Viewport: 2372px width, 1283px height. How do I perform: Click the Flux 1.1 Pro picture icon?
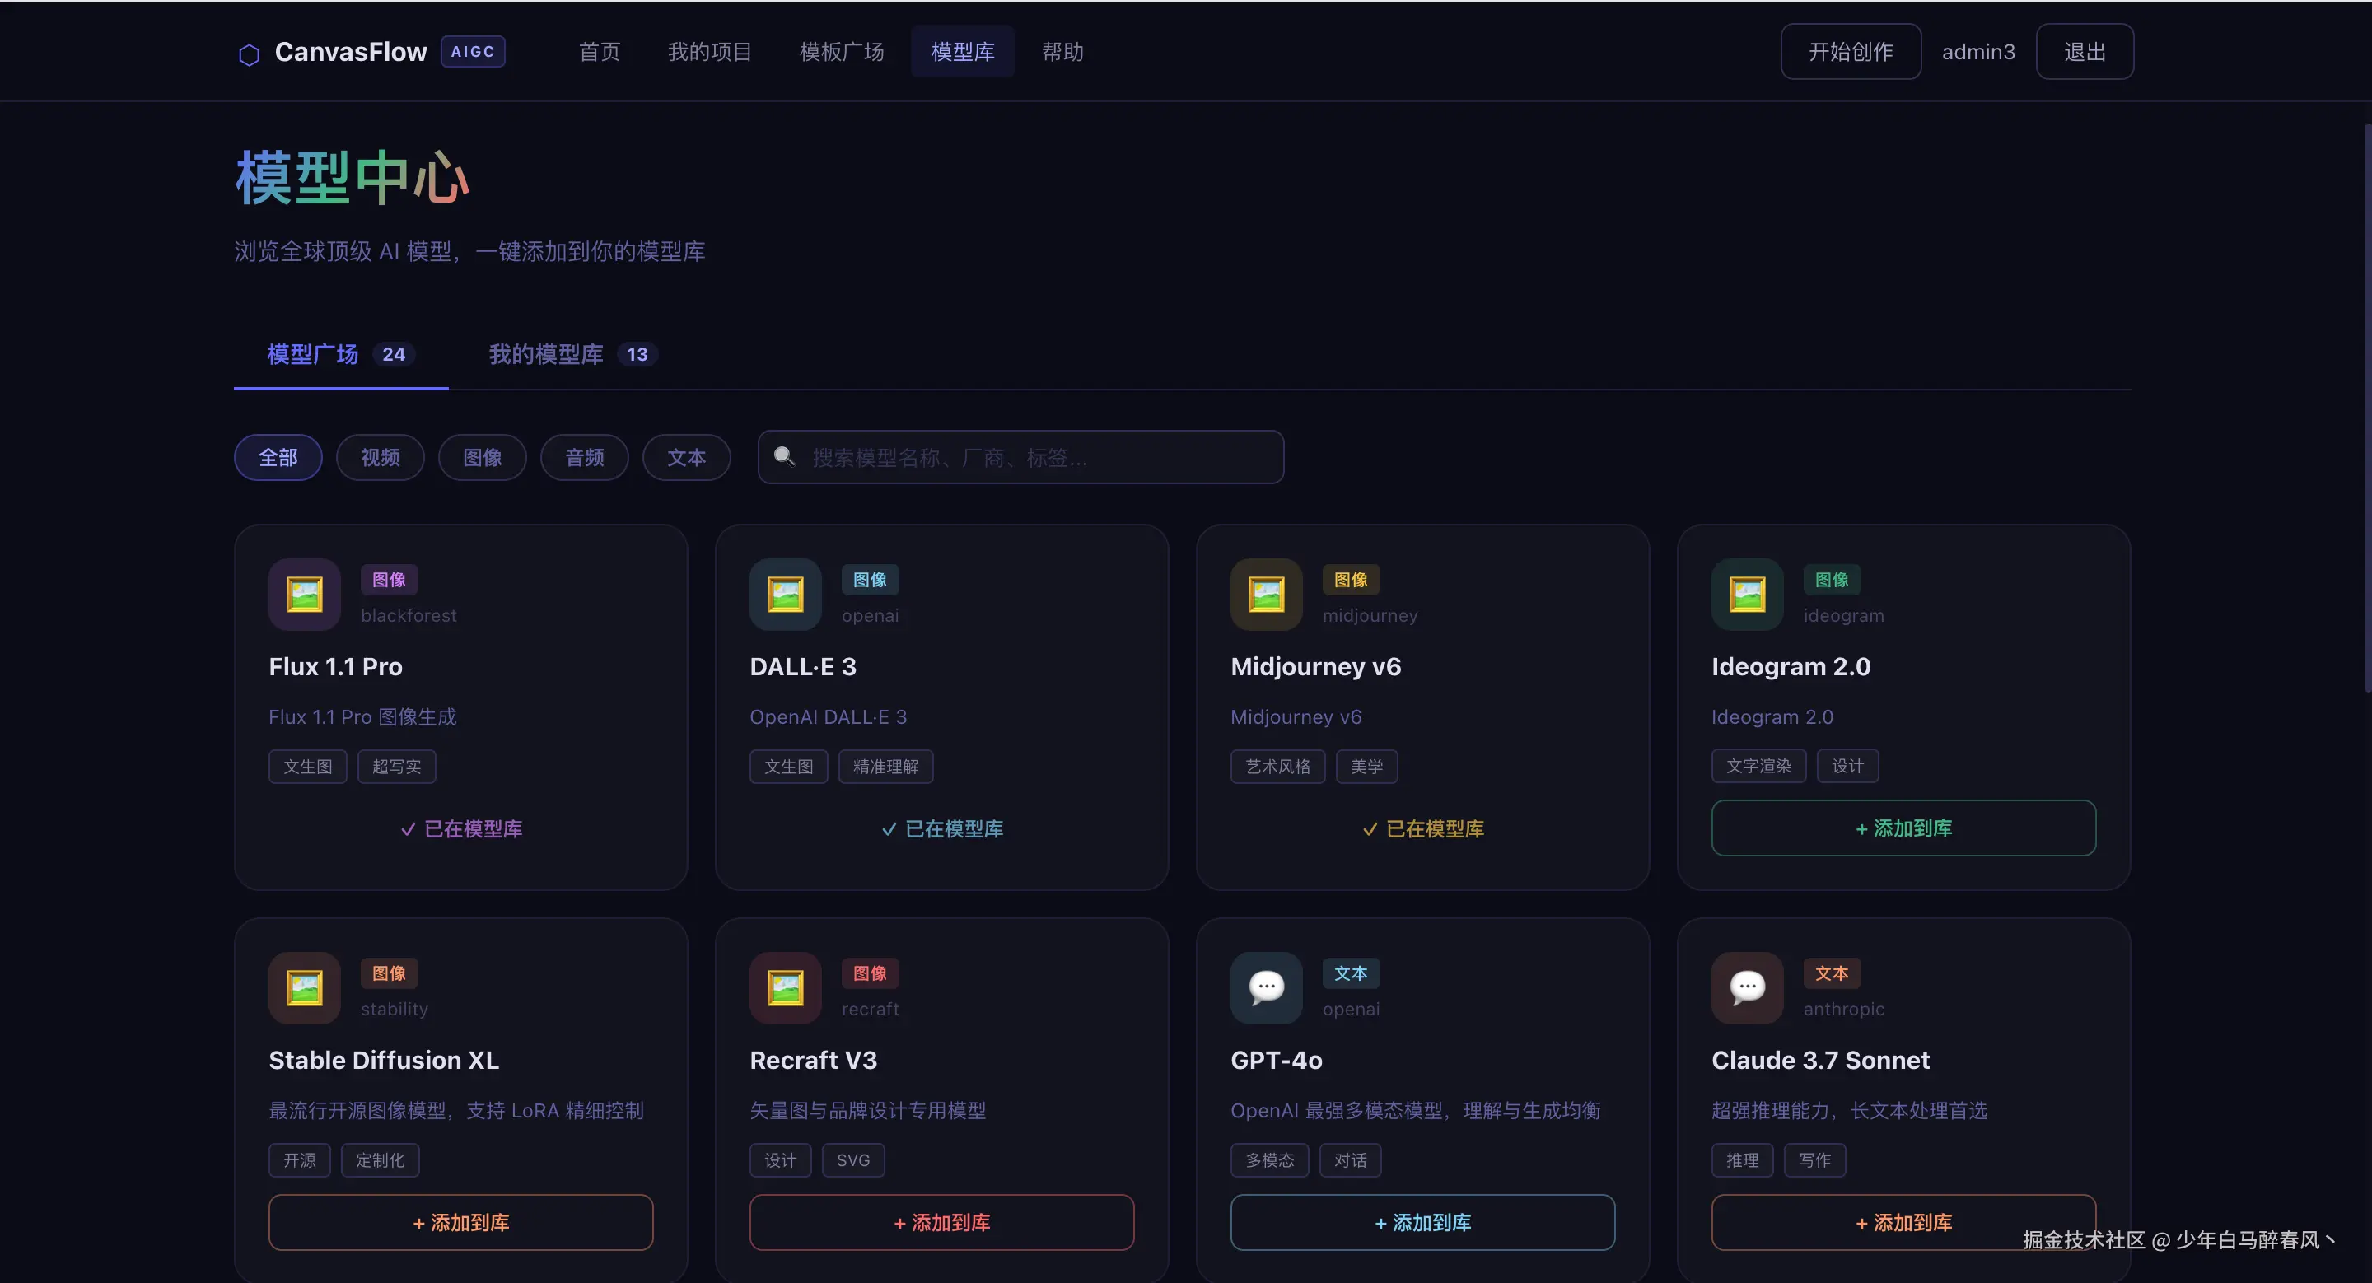[305, 595]
